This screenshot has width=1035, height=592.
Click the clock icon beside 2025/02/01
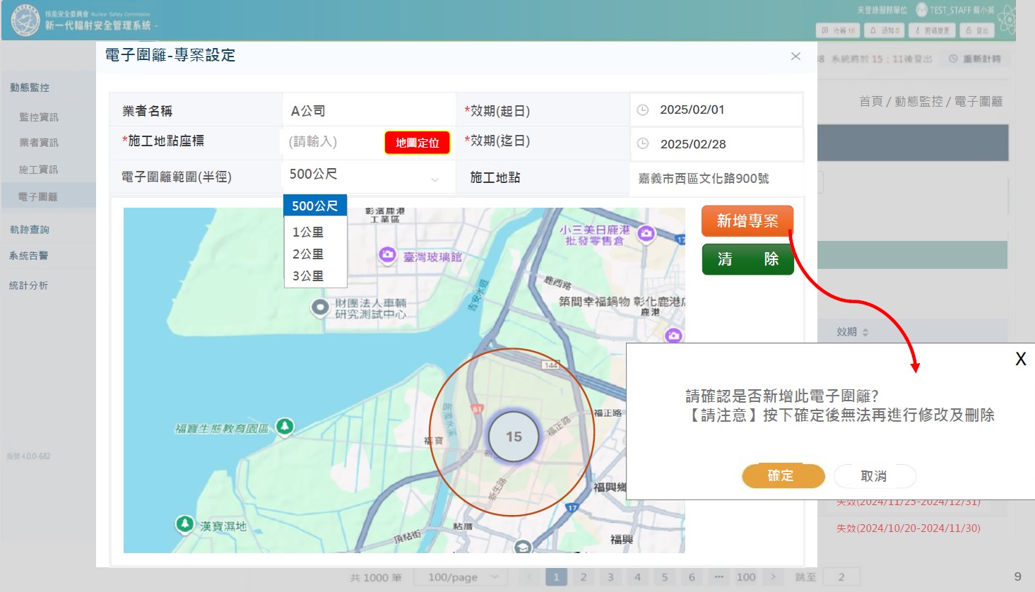tap(643, 110)
